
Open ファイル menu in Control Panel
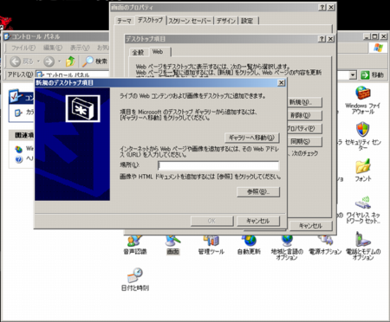(x=23, y=48)
